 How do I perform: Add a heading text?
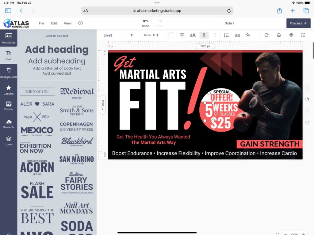click(57, 50)
